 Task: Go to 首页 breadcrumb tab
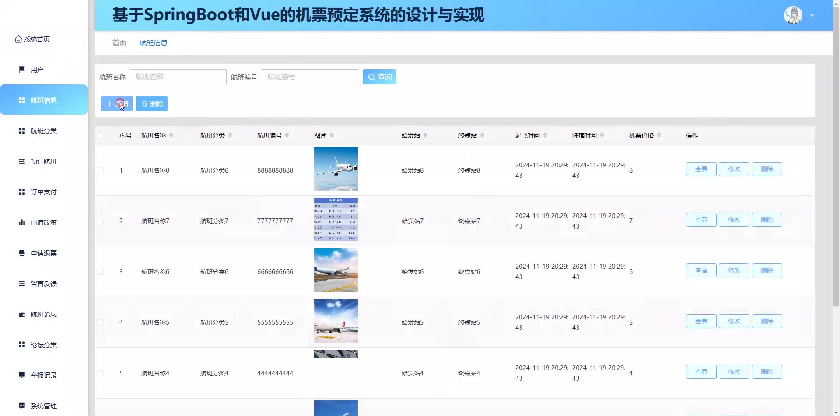tap(119, 43)
